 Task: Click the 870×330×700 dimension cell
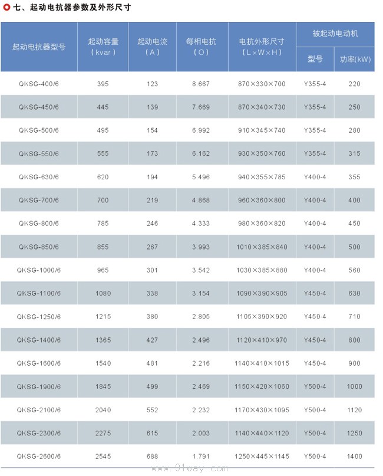(x=262, y=84)
